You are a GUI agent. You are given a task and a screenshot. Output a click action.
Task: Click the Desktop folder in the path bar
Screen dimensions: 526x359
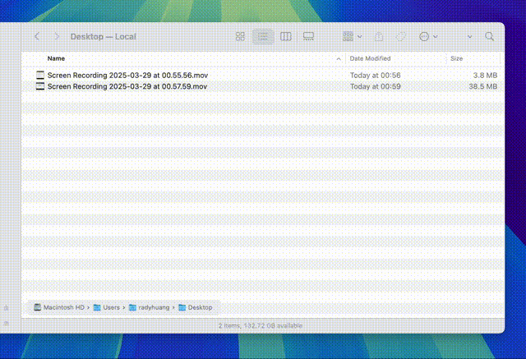(196, 307)
